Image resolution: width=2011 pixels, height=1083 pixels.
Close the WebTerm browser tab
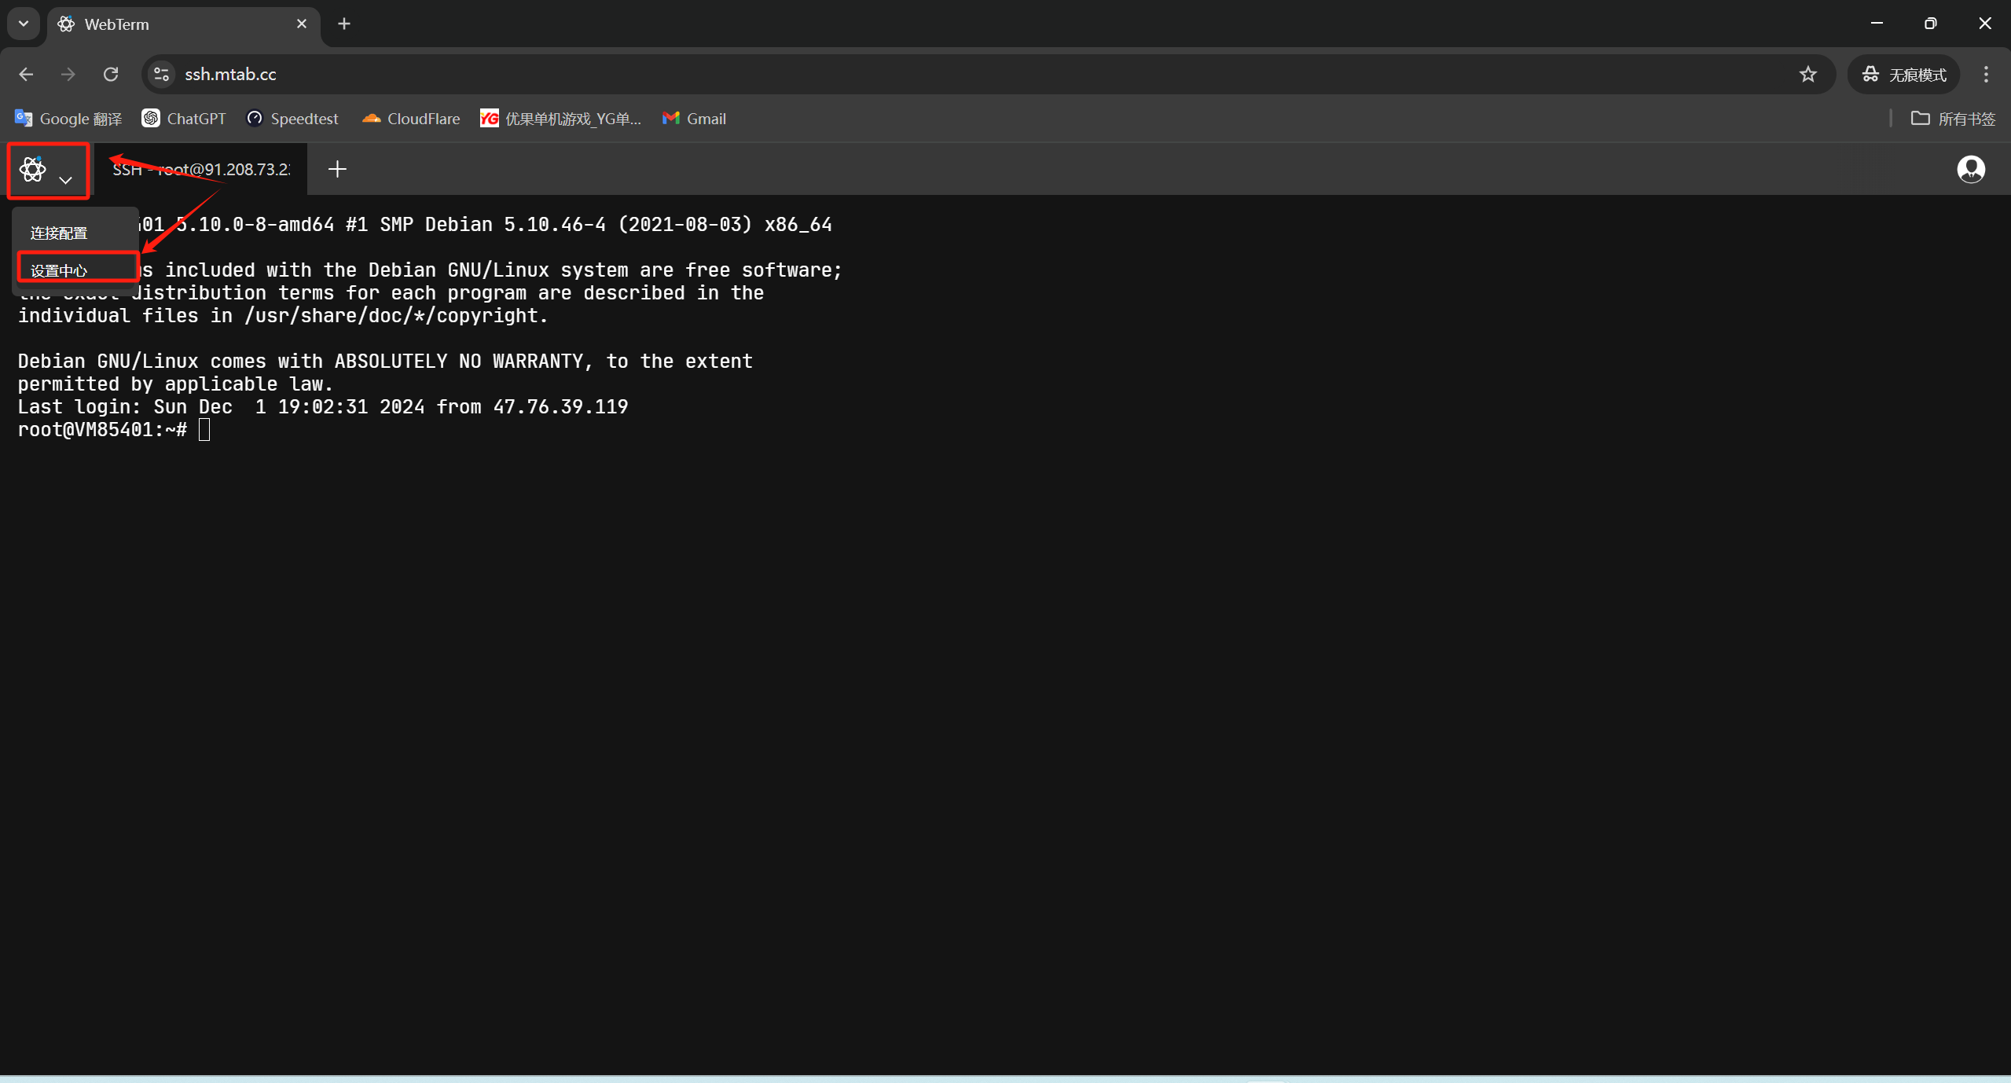tap(301, 24)
